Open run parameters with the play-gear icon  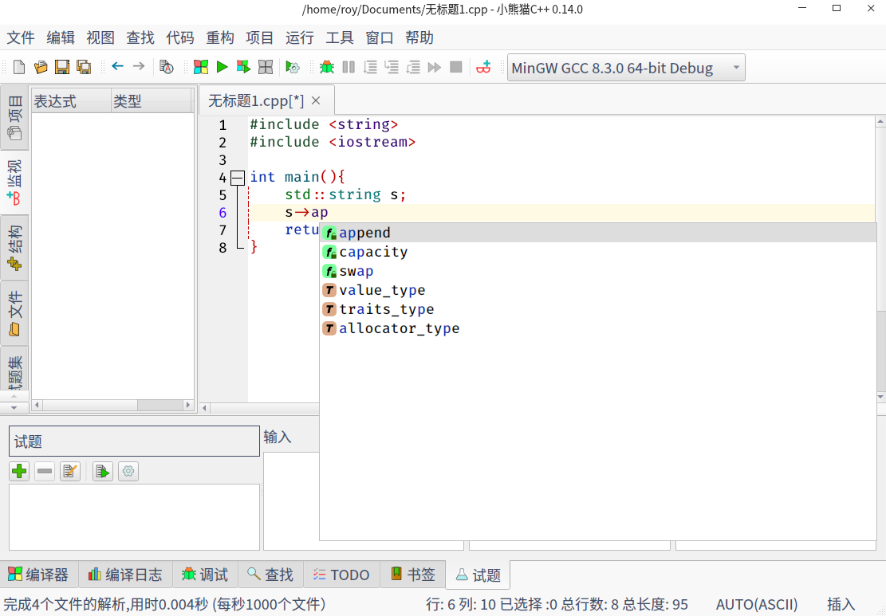click(292, 67)
